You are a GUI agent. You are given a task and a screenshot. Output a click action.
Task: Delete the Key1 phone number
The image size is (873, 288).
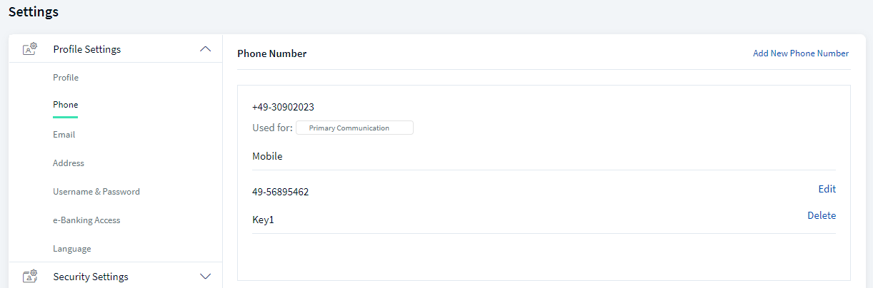click(x=822, y=215)
